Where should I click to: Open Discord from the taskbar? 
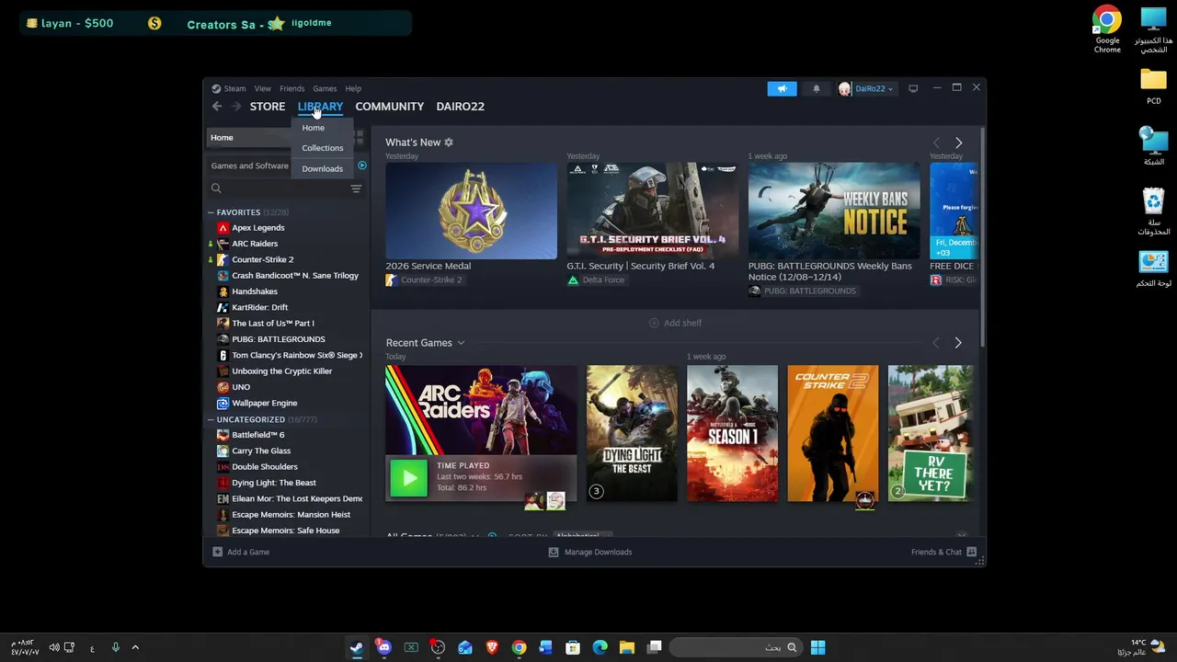[x=383, y=647]
